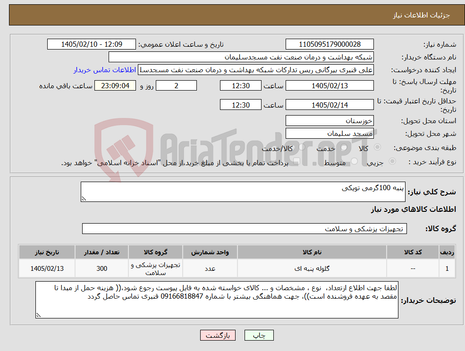Select the جزیی purchase type radio
The width and height of the screenshot is (465, 351).
(x=392, y=161)
